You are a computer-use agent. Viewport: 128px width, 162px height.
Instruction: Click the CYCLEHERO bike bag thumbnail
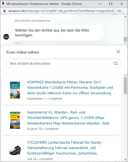pyautogui.click(x=15, y=150)
